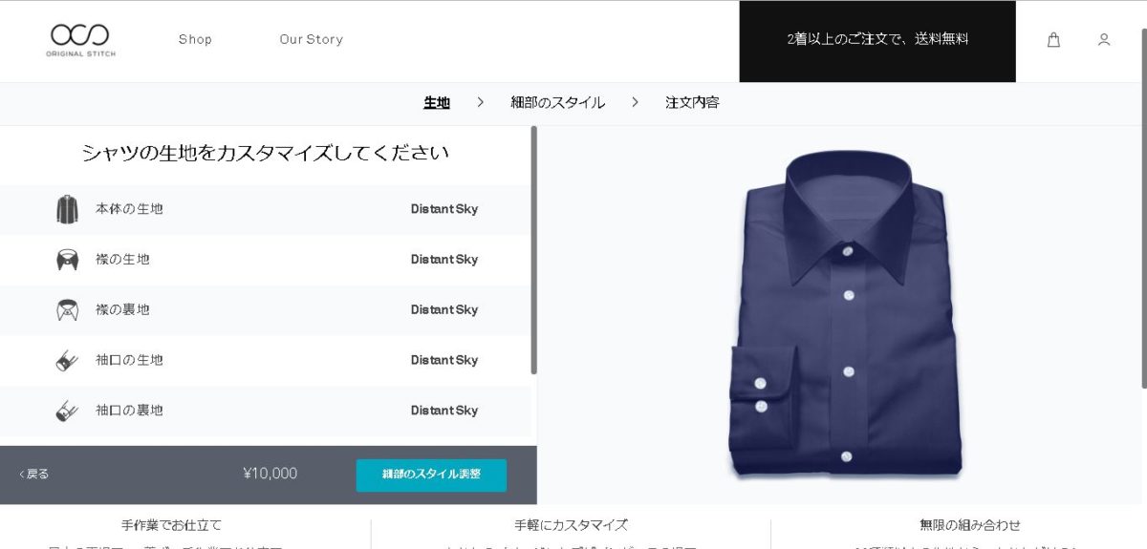This screenshot has height=549, width=1147.
Task: Open the Our Story menu item
Action: 311,39
